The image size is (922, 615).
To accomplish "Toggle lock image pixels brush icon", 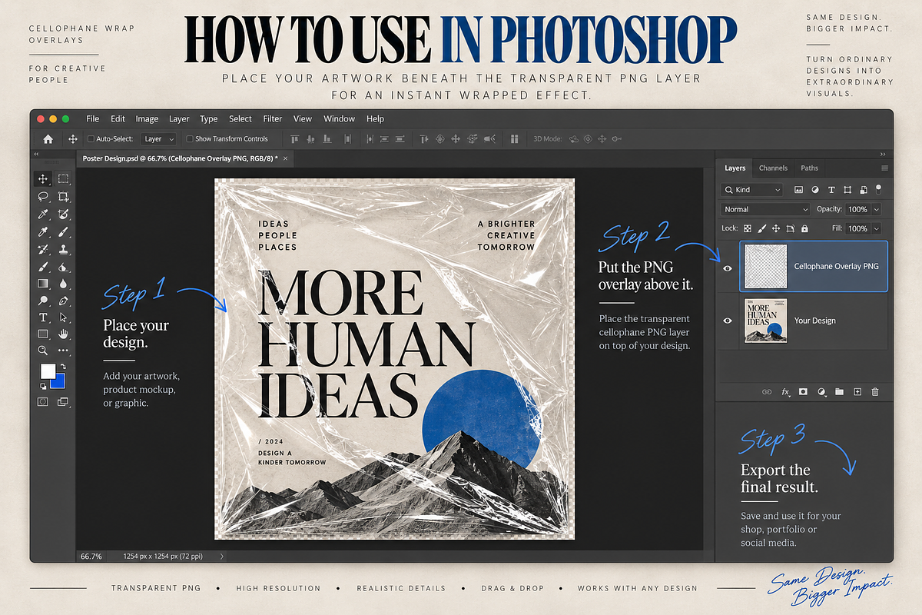I will (762, 228).
